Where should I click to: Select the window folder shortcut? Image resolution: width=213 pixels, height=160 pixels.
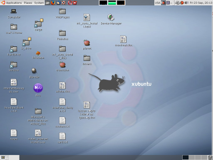pos(14,66)
